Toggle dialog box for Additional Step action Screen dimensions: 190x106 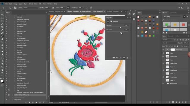pyautogui.click(x=9, y=95)
